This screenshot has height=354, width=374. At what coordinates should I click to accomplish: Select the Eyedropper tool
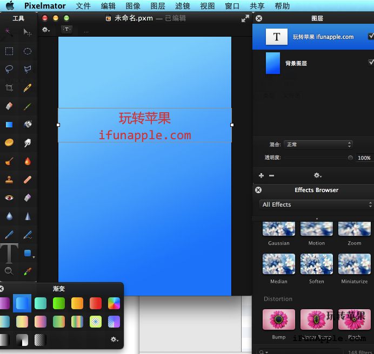28,271
